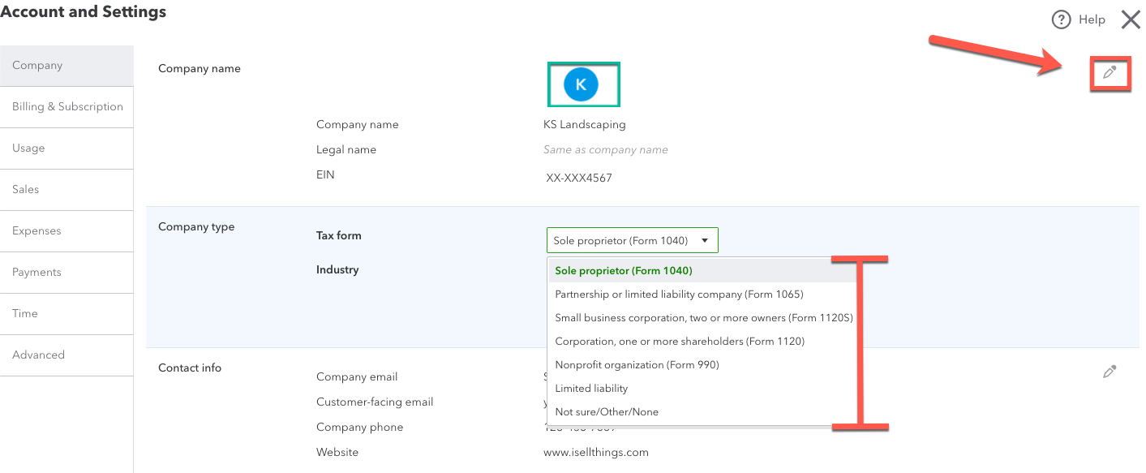Click the pencil edit icon for Company name
The image size is (1146, 473).
pyautogui.click(x=1110, y=73)
